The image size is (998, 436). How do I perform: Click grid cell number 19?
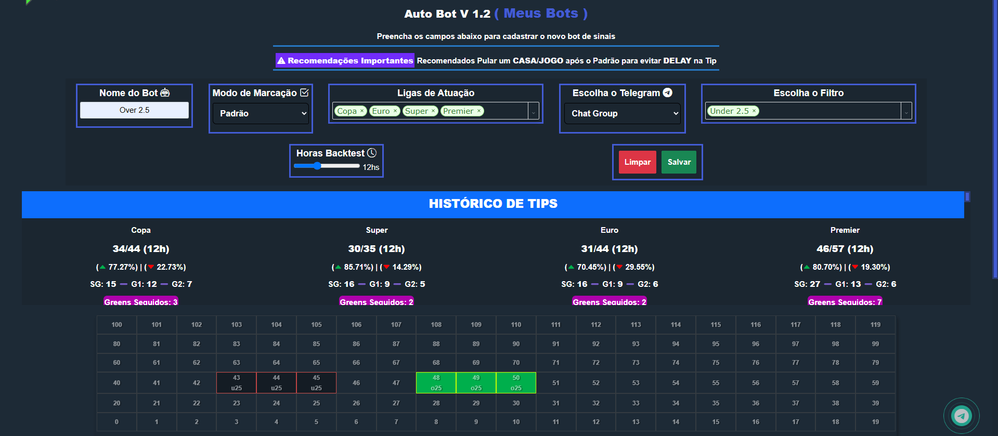(875, 422)
